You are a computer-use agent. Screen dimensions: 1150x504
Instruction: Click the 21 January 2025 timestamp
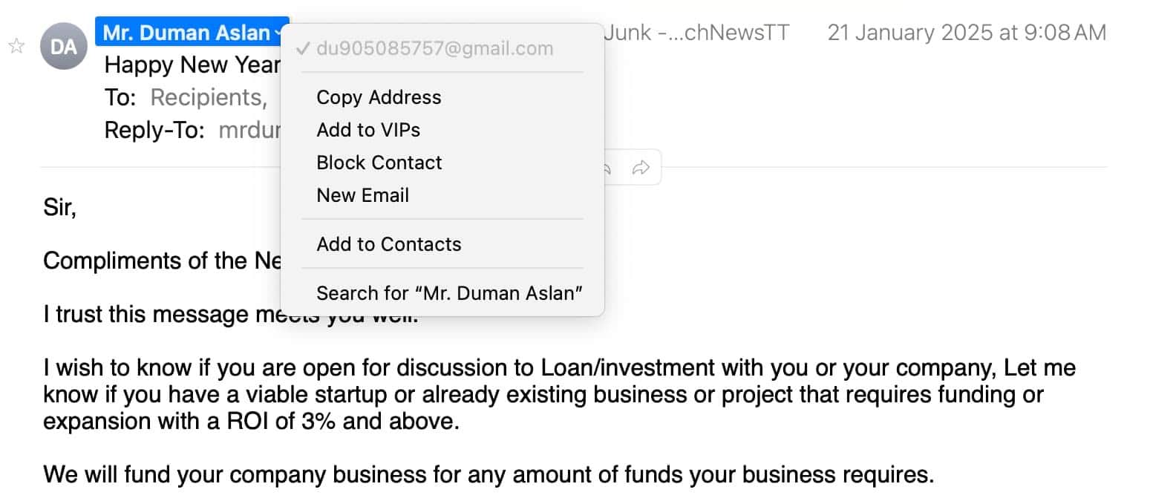coord(967,33)
